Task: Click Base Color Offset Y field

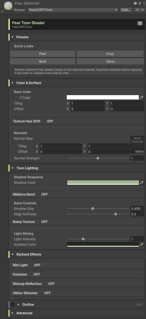Action: (127, 109)
